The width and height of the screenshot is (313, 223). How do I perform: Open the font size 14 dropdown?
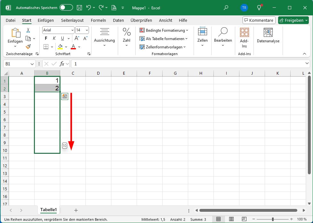pos(87,30)
